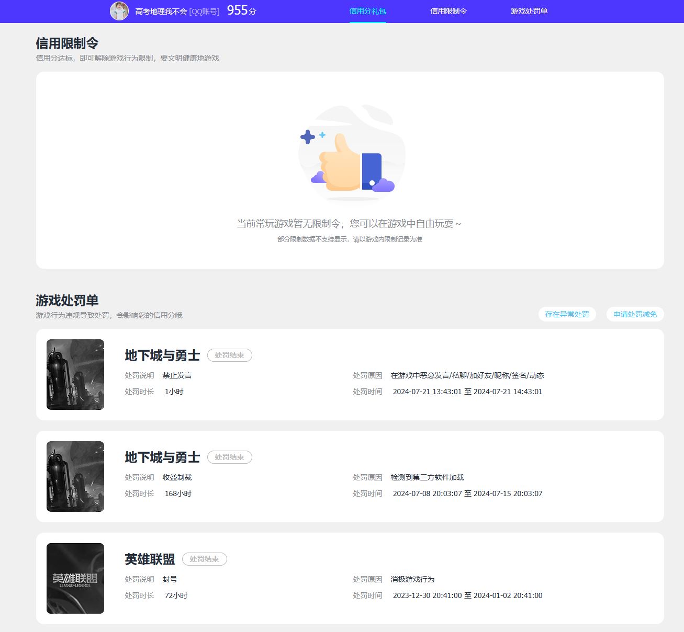The height and width of the screenshot is (632, 684).
Task: Click the [QQ账号] label in the header
Action: pos(205,11)
